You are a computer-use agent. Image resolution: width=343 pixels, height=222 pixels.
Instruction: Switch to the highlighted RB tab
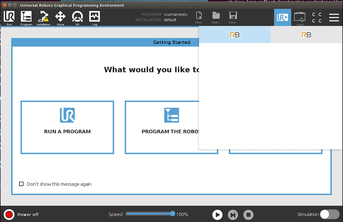(x=234, y=35)
